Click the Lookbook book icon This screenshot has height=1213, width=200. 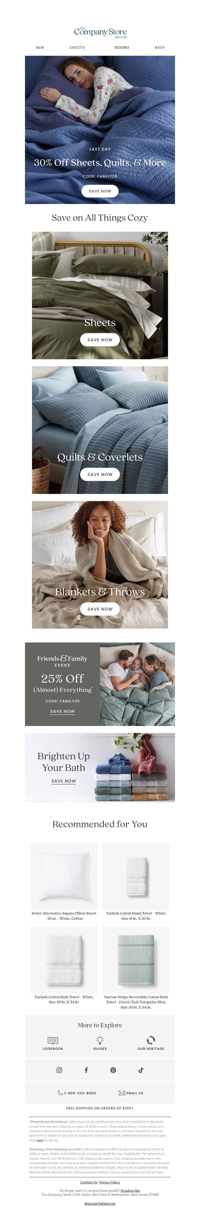click(x=53, y=1040)
